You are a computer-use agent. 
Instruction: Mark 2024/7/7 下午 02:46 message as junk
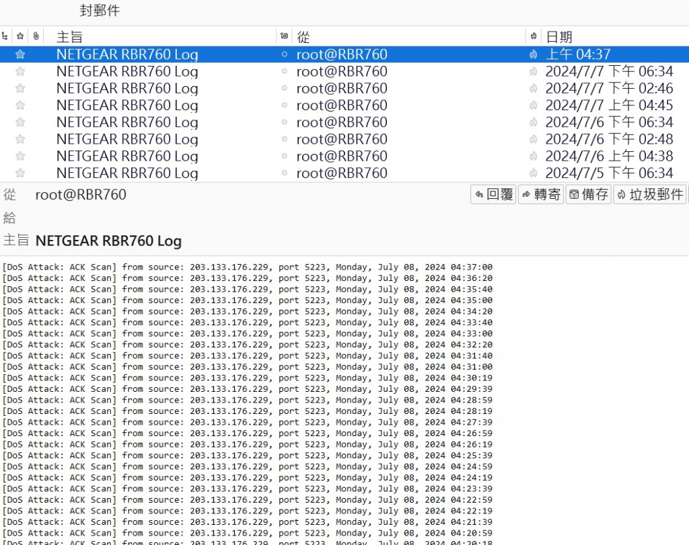(x=534, y=88)
